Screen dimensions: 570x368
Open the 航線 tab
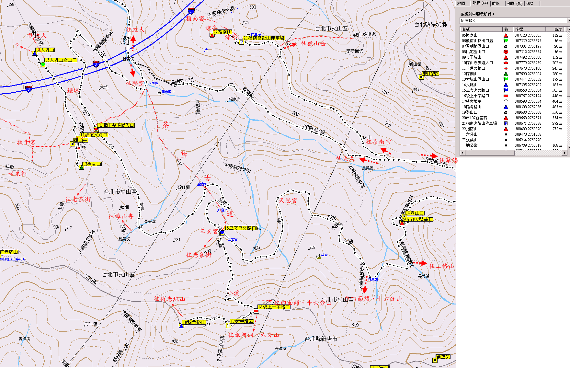click(x=496, y=3)
